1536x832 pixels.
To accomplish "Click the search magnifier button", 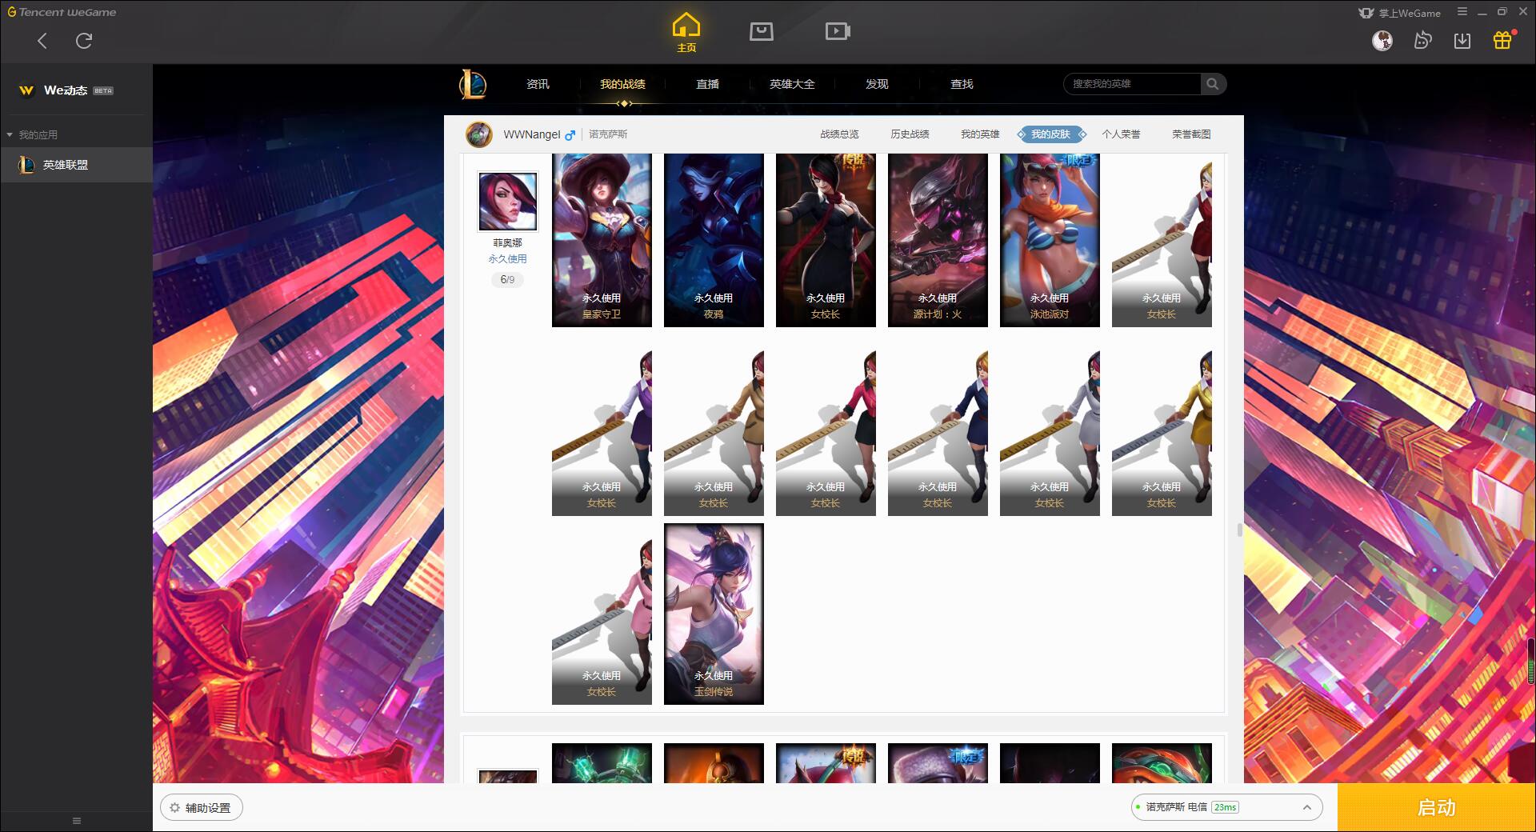I will point(1213,84).
